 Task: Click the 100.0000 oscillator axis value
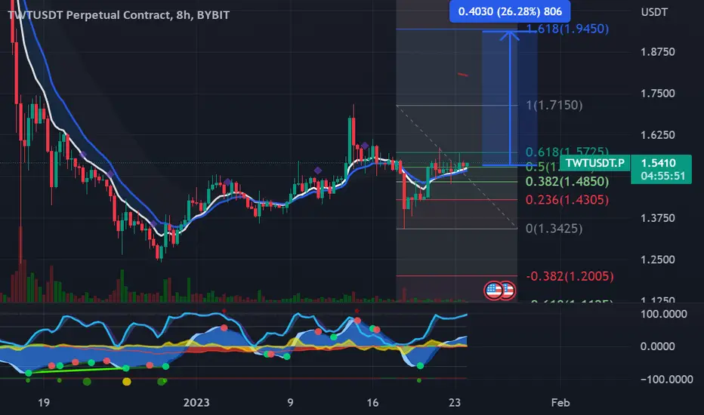[664, 314]
